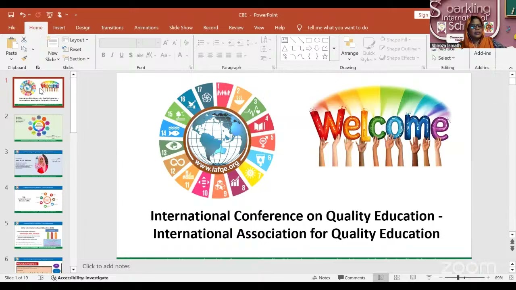
Task: Cut selection with the scissors icon
Action: click(24, 39)
